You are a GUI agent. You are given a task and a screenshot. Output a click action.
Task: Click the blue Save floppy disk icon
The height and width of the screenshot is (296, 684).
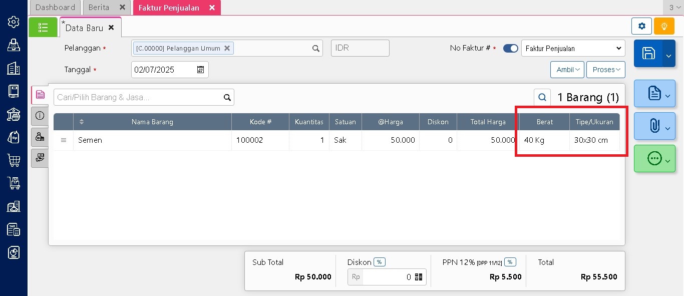[648, 54]
